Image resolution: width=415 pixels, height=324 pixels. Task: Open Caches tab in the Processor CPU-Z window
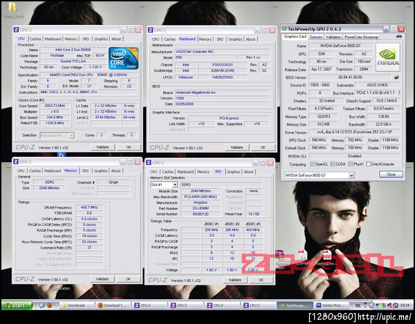point(35,39)
